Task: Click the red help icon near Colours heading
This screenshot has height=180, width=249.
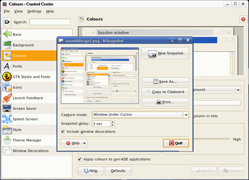Action: (x=243, y=19)
